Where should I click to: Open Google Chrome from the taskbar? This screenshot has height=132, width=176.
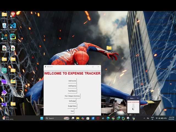(113, 118)
